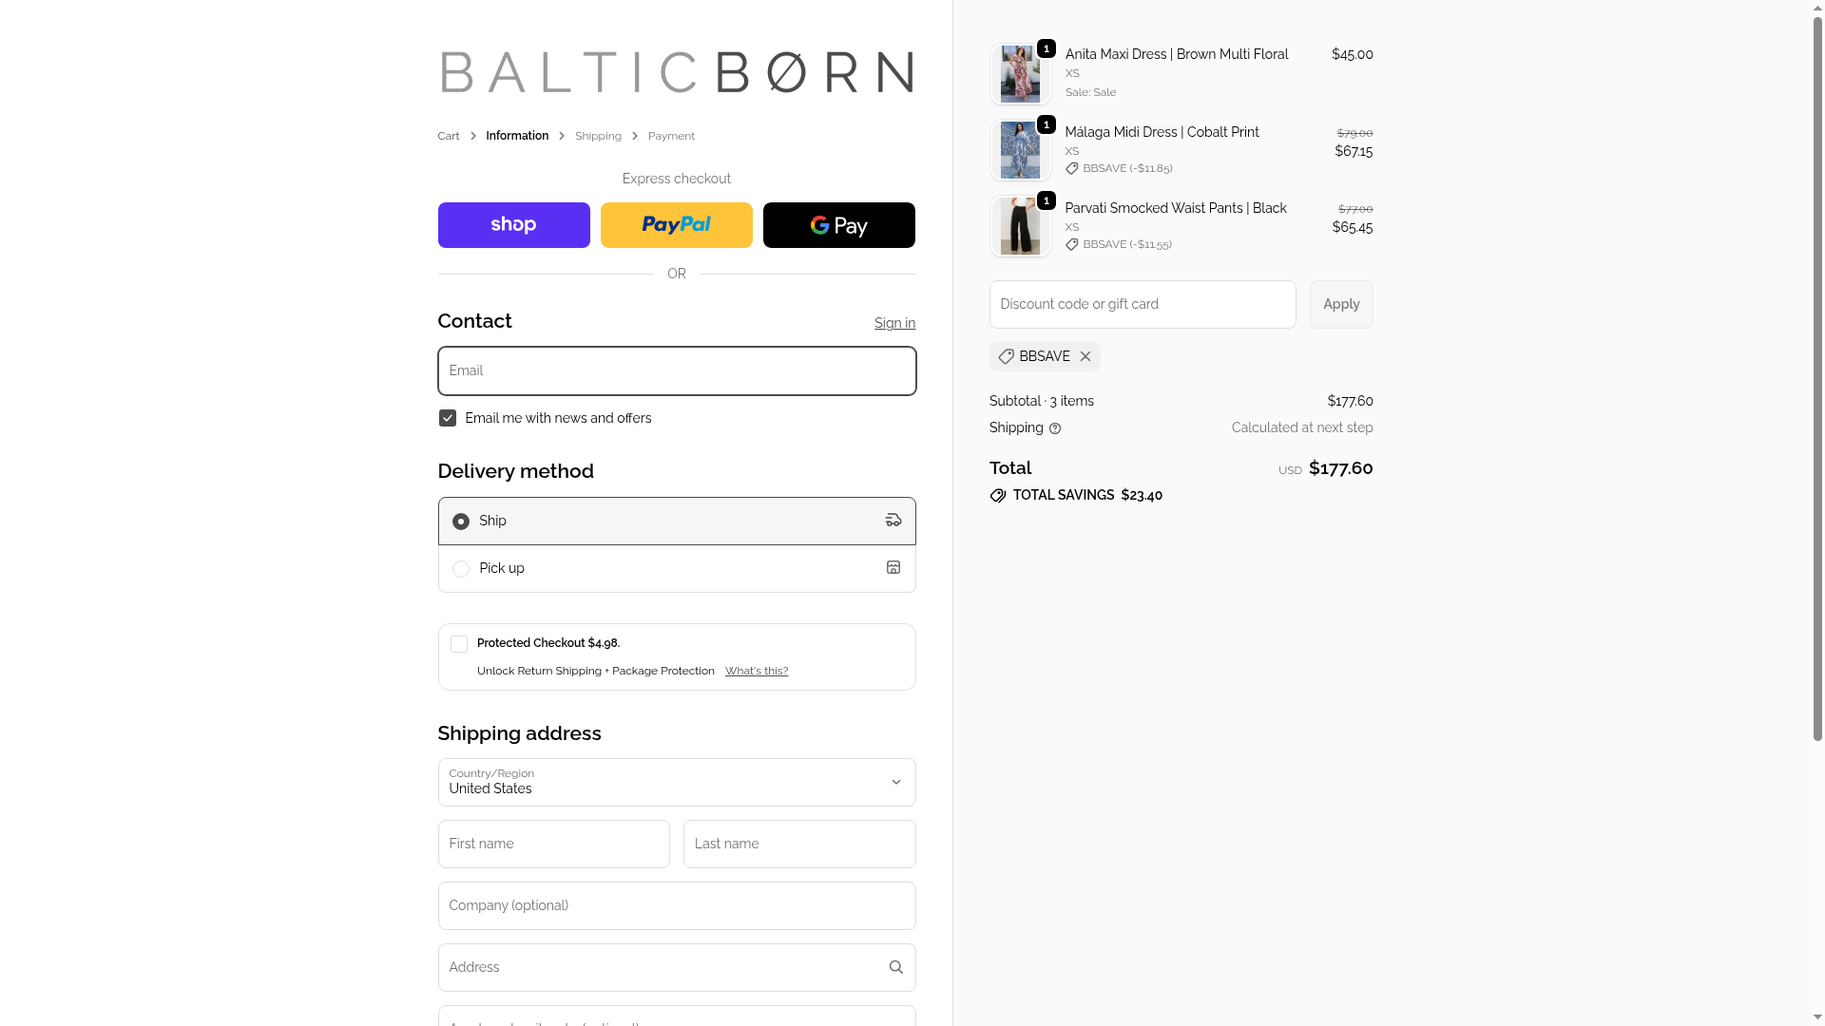Screen dimensions: 1825x1026
Task: Open the Country/Region dropdown
Action: (x=676, y=782)
